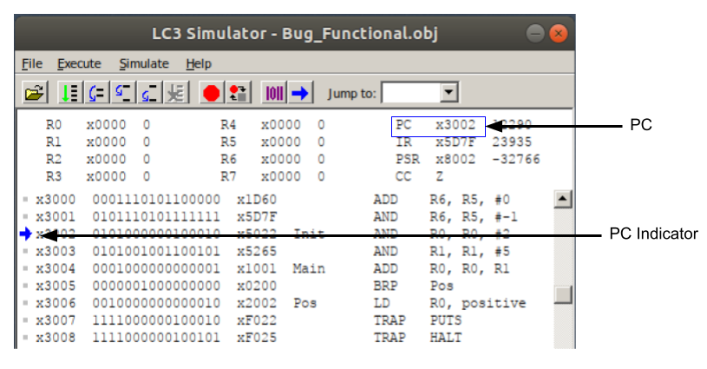The image size is (707, 369).
Task: Toggle breakpoint marker at address x3000
Action: 26,199
